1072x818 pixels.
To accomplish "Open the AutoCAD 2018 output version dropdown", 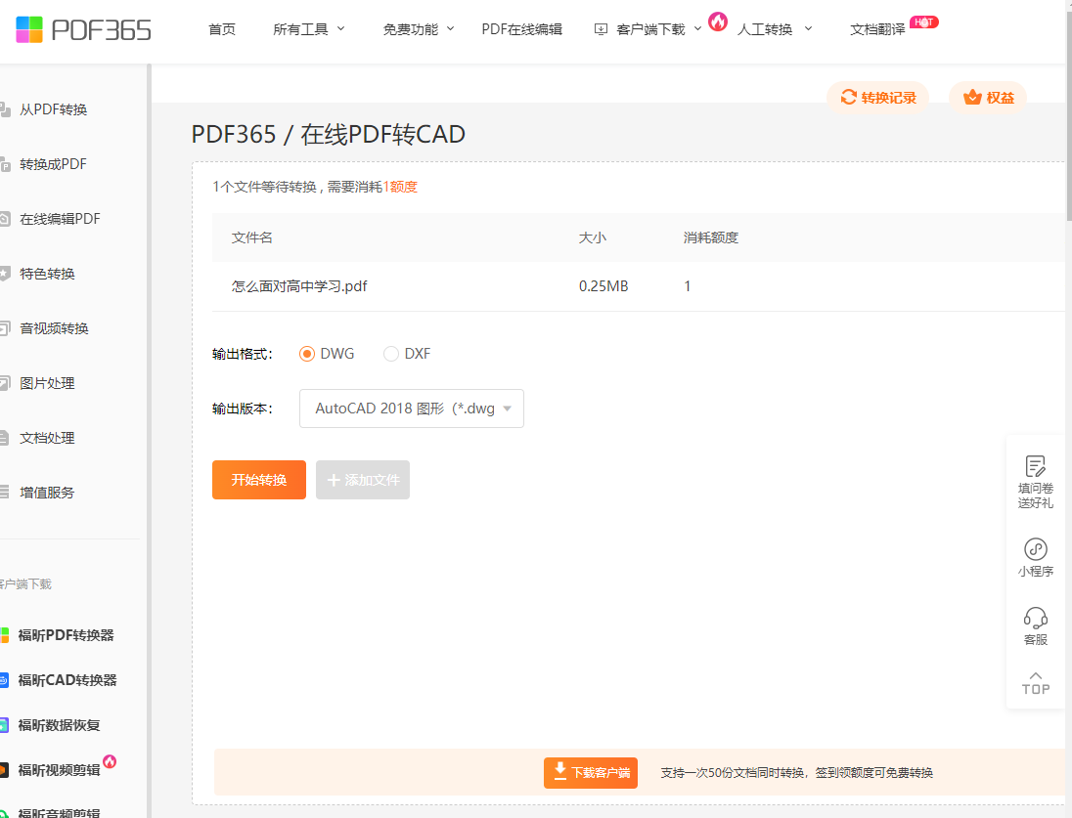I will tap(412, 409).
